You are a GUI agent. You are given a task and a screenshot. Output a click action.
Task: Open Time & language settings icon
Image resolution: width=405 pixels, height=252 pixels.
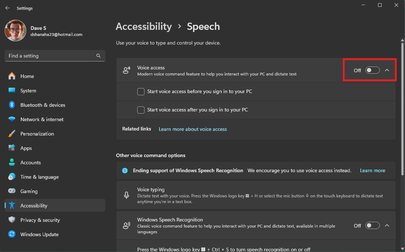coord(12,177)
